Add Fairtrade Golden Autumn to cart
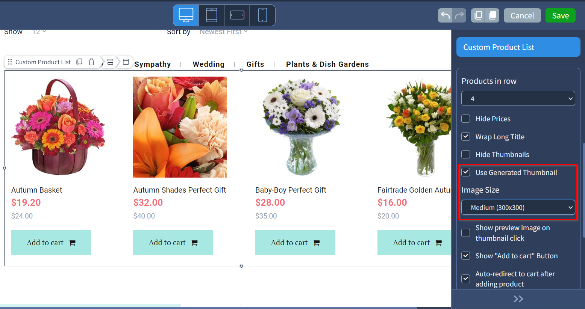This screenshot has width=585, height=309. pyautogui.click(x=414, y=243)
